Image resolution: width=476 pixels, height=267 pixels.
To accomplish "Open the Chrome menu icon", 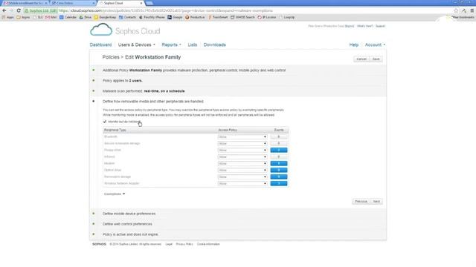I will tap(472, 10).
